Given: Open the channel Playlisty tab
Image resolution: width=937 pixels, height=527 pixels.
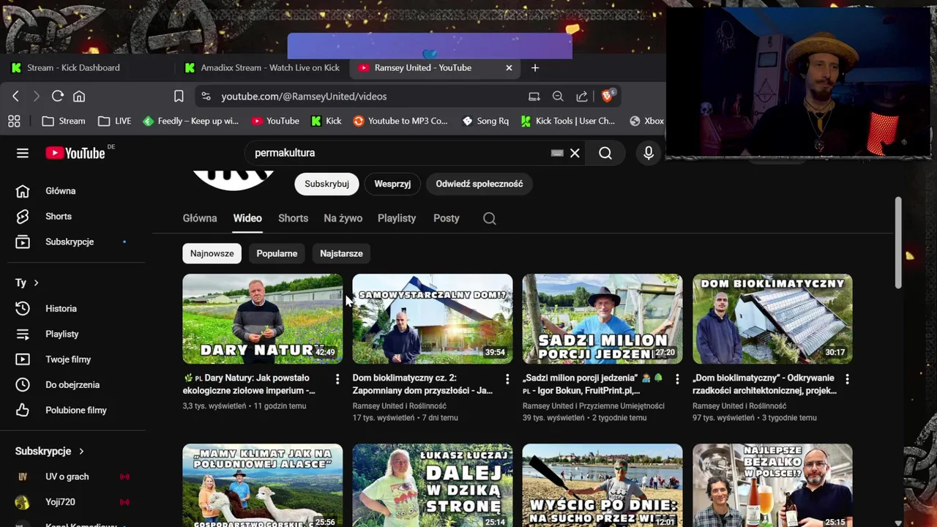Looking at the screenshot, I should coord(397,218).
